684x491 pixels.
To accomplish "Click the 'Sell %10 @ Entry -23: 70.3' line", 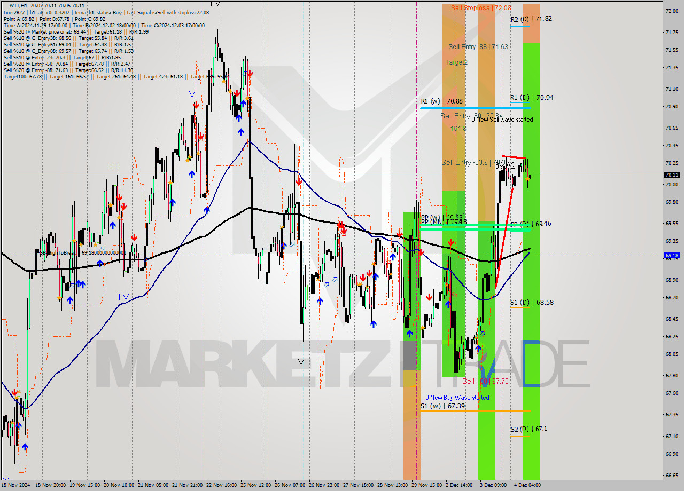I will pyautogui.click(x=62, y=57).
